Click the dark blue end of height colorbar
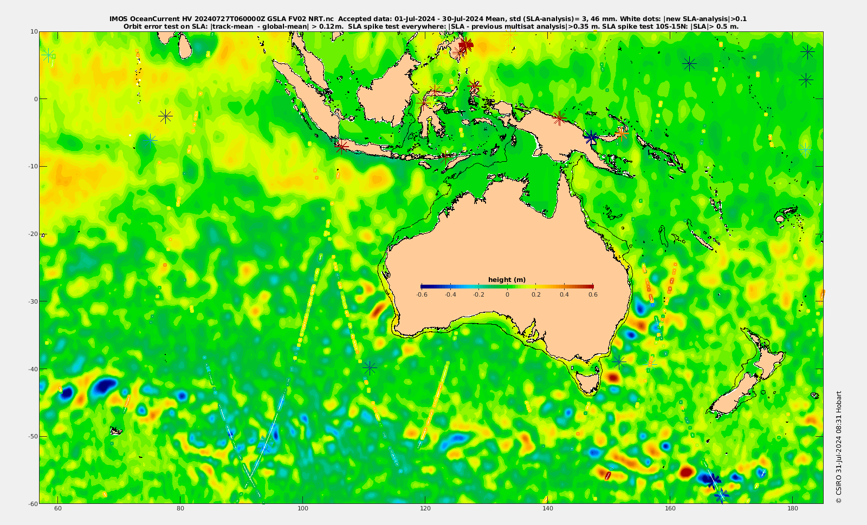867x525 pixels. point(425,286)
